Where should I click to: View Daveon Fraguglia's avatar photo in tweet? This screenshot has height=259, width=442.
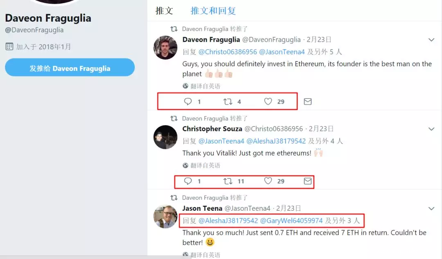(x=165, y=47)
